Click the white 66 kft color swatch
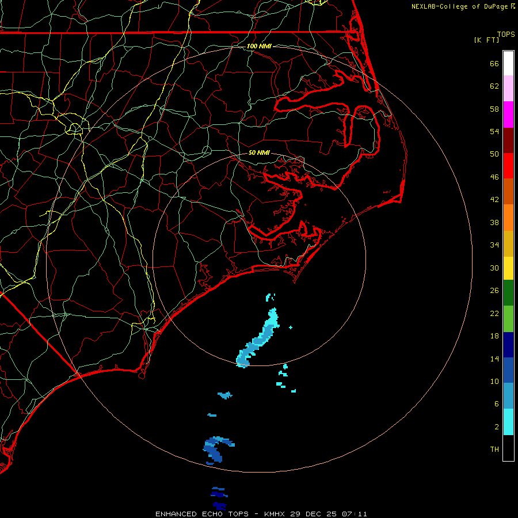The height and width of the screenshot is (518, 518). pos(508,63)
